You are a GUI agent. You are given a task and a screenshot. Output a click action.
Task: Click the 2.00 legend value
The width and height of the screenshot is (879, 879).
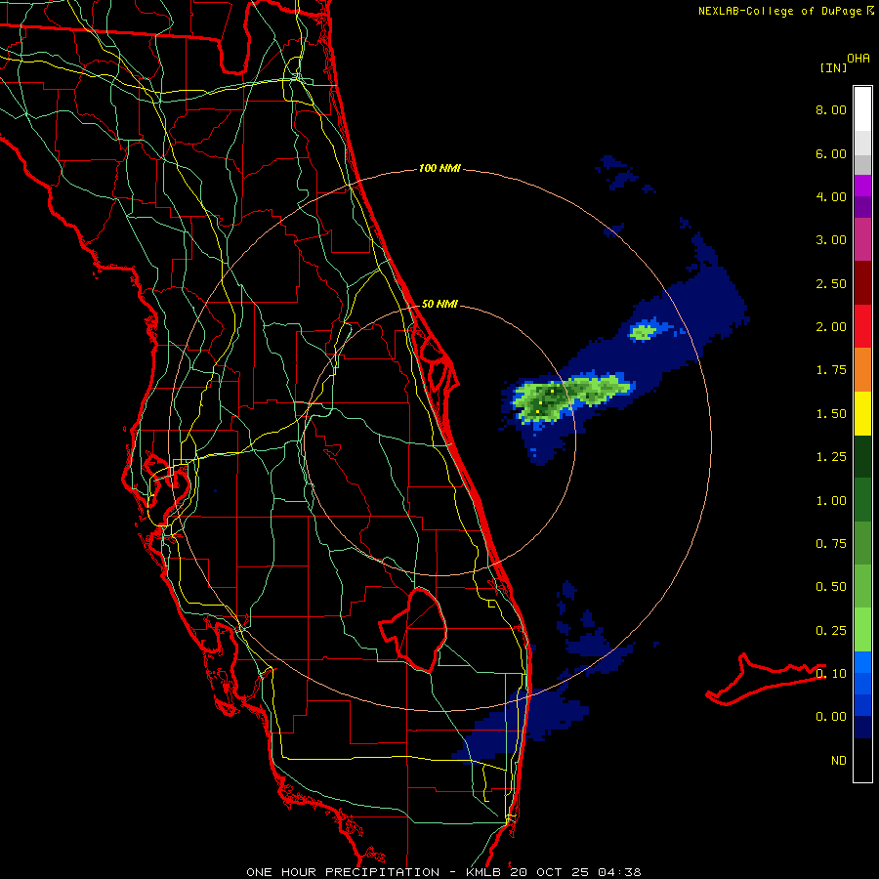tap(831, 327)
